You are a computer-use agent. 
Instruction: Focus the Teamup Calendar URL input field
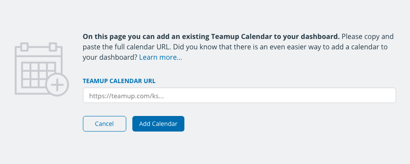239,95
